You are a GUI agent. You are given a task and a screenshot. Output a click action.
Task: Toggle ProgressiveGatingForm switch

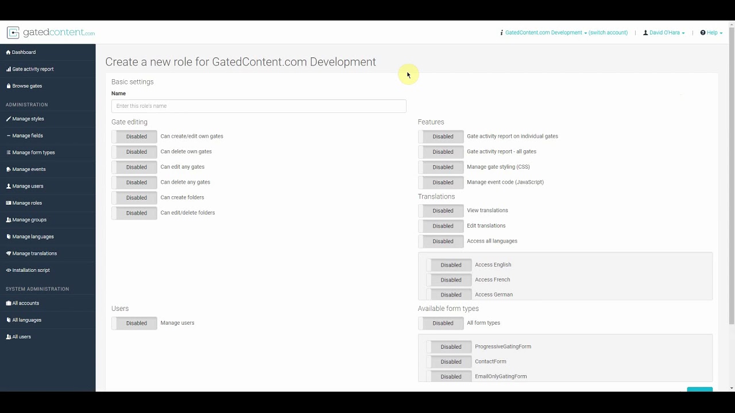(449, 346)
